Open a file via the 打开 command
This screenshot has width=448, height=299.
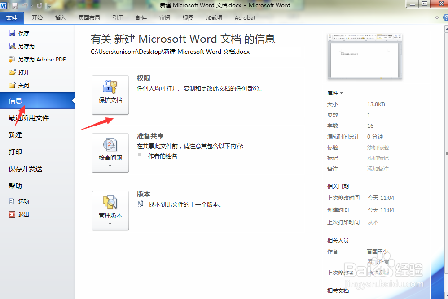[22, 72]
